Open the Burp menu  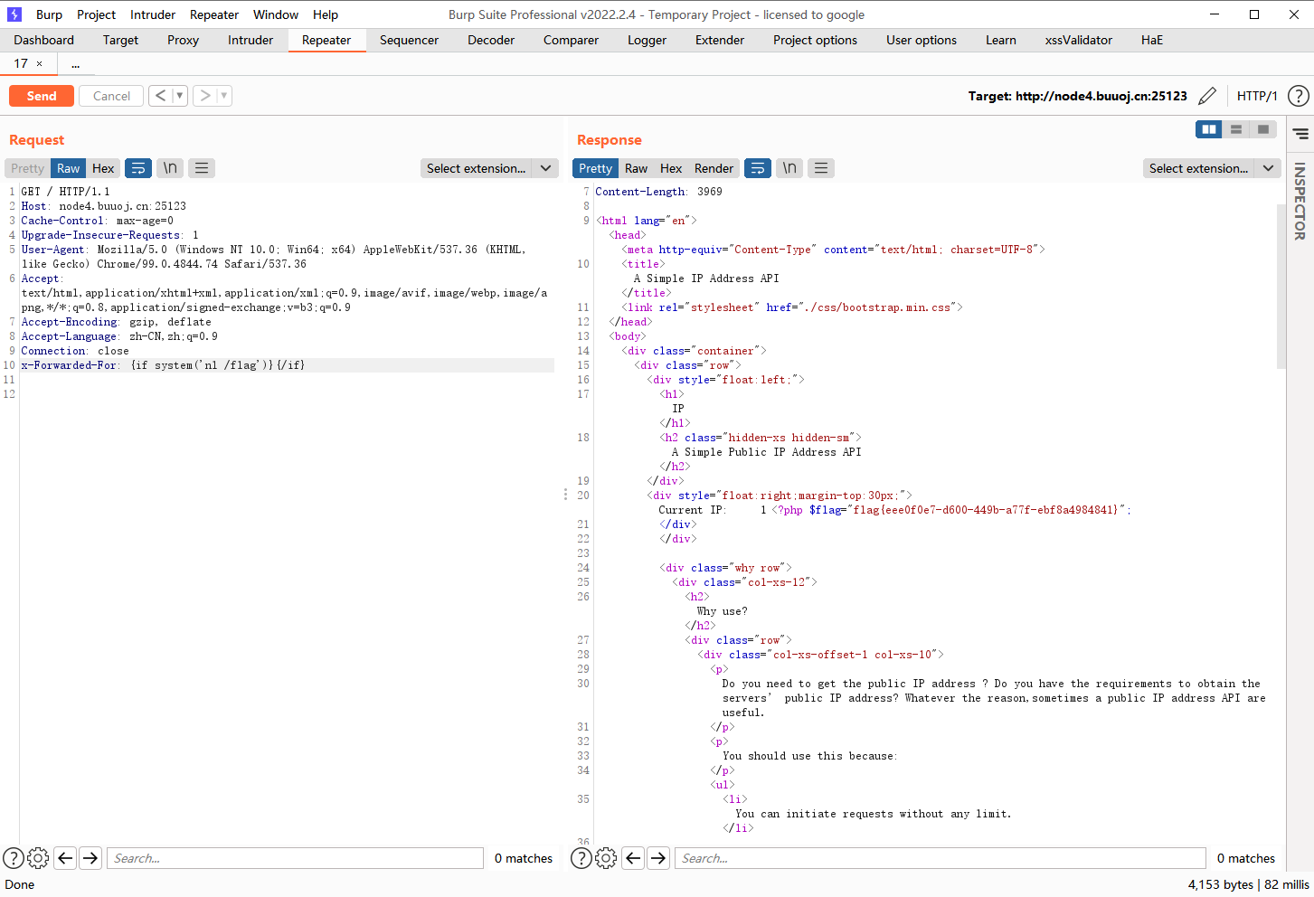(x=49, y=14)
